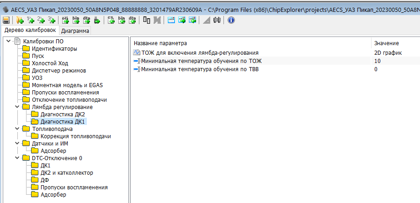Click value 10 of Минимальная температура ТОЖ
This screenshot has height=203, width=420.
click(377, 61)
